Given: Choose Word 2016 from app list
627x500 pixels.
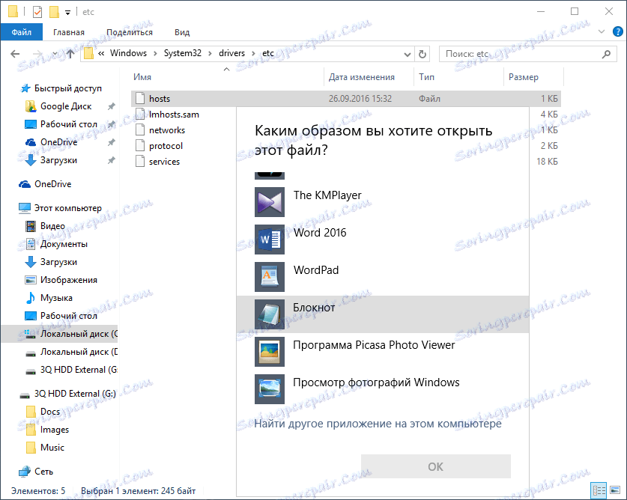Looking at the screenshot, I should click(x=383, y=240).
